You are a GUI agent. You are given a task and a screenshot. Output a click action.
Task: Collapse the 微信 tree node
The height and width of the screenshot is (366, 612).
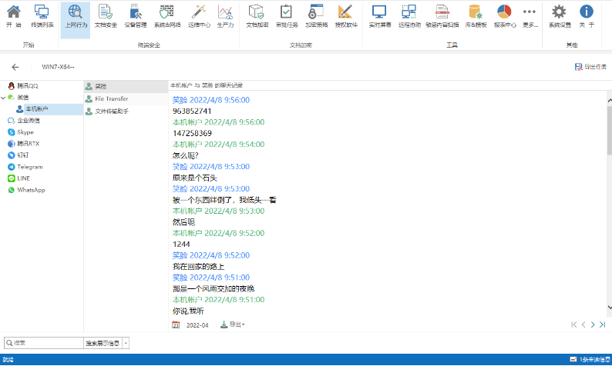(3, 98)
